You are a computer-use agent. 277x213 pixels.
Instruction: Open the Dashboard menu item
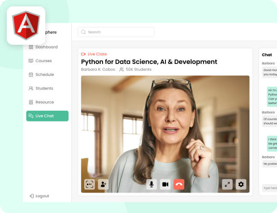43,47
